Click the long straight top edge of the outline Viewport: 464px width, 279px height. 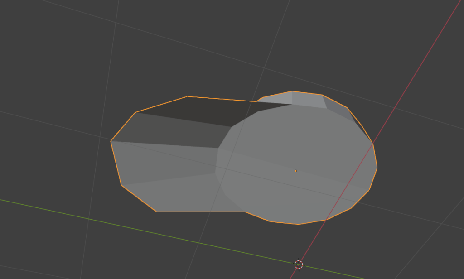click(222, 99)
